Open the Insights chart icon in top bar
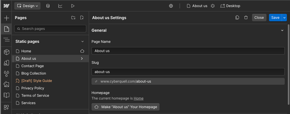290x114 pixels. (x=60, y=6)
